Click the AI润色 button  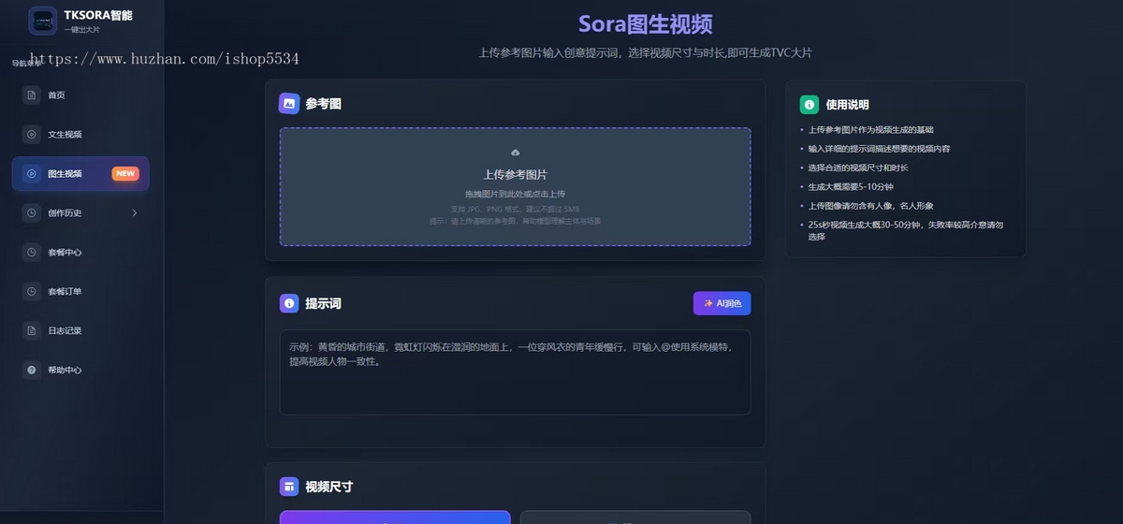pos(722,304)
